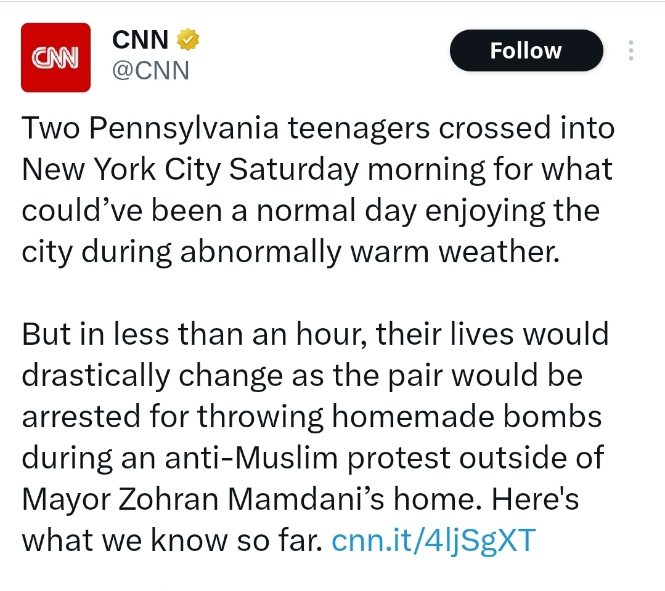The height and width of the screenshot is (591, 665).
Task: Click the CNN display name
Action: click(x=140, y=40)
